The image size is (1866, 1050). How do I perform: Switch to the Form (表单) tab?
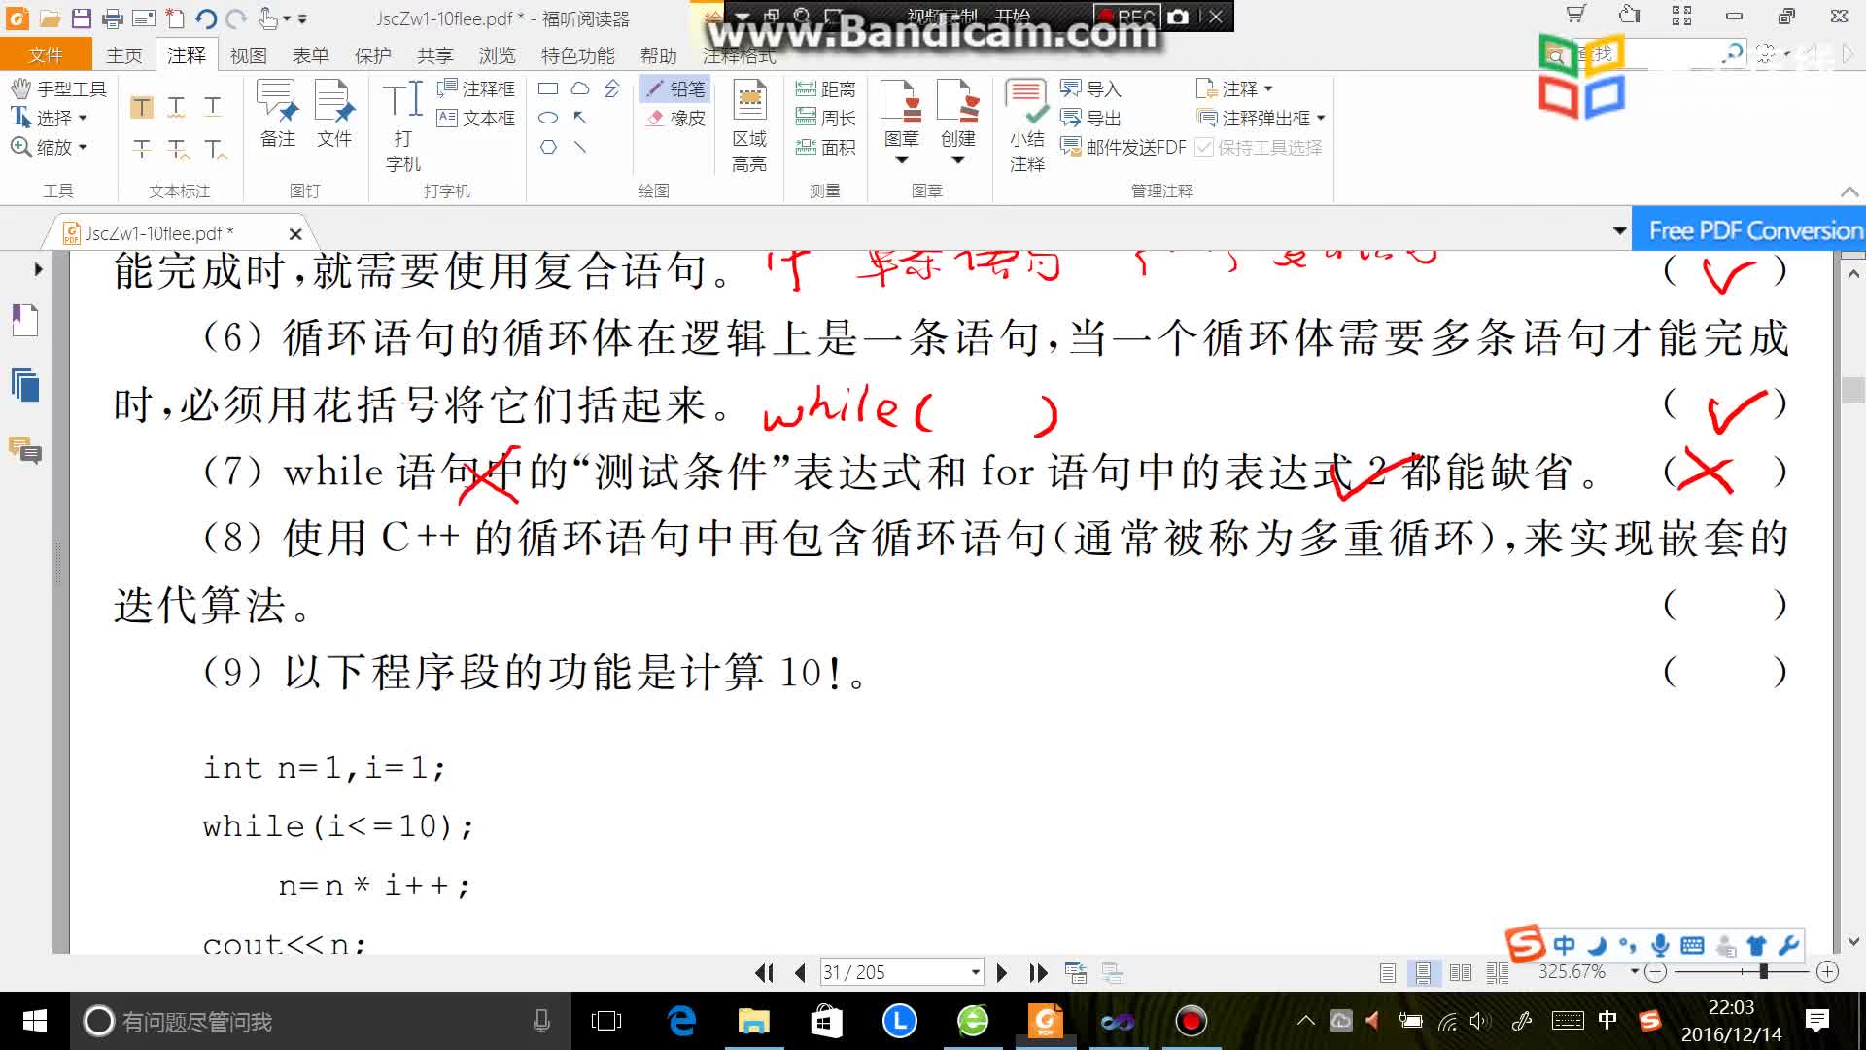[x=311, y=55]
